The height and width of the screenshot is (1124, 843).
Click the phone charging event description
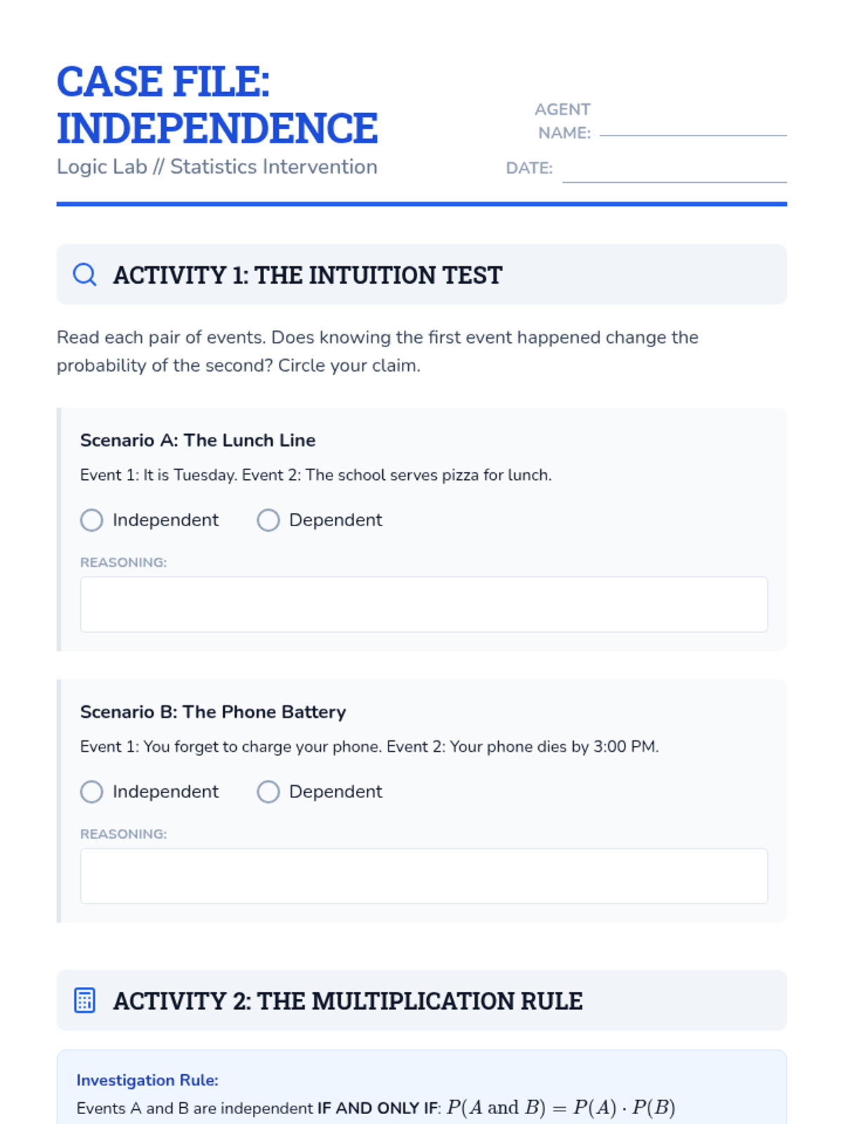(369, 747)
